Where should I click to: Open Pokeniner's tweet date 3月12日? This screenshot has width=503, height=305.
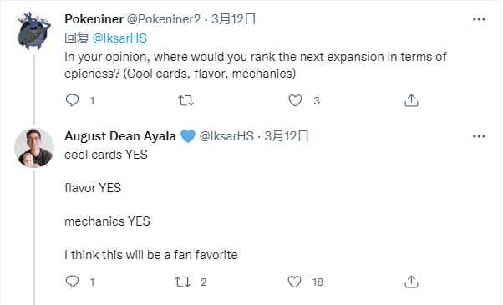click(233, 19)
